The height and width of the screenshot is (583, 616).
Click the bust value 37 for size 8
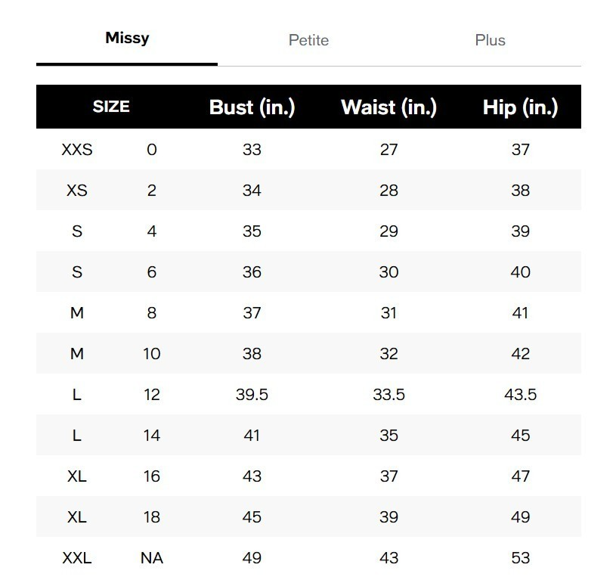click(x=252, y=313)
